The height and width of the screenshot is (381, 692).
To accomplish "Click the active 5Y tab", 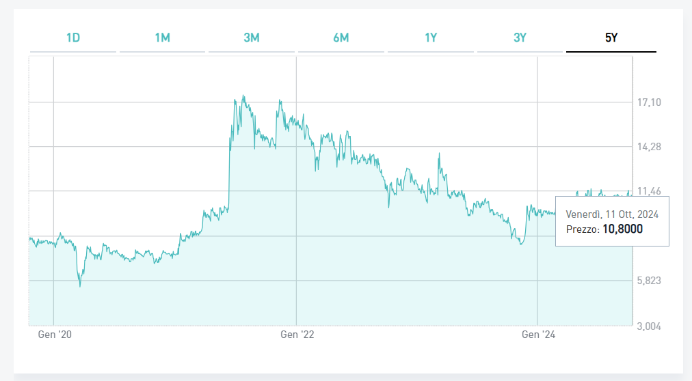I will [611, 38].
